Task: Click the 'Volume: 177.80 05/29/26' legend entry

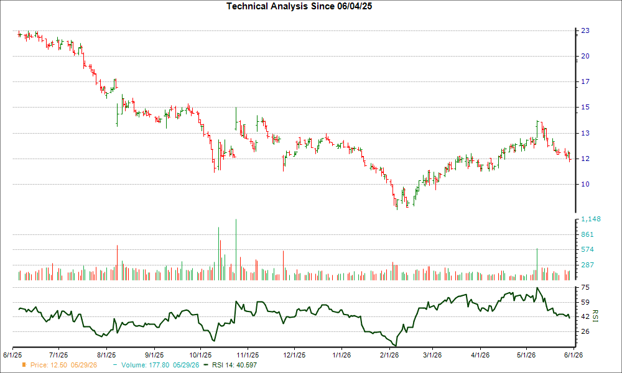Action: pos(156,365)
